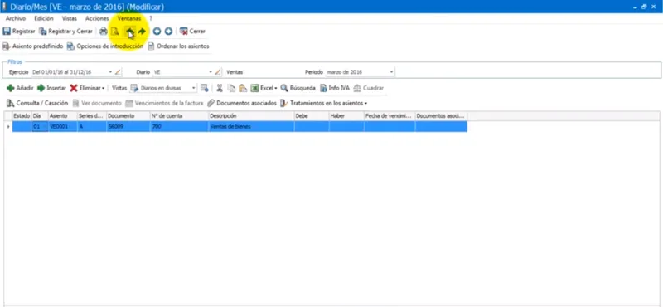The height and width of the screenshot is (307, 663).
Task: Click Registrar y Cerrar in toolbar
Action: click(65, 32)
